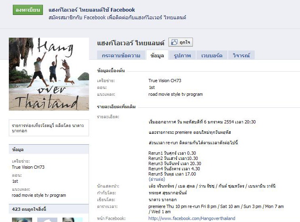Image resolution: width=300 pixels, height=222 pixels.
Task: Click the banner heading แฮงก์โอเวอร์ ไทยแลนด์ใช้ Facebook
Action: click(92, 10)
